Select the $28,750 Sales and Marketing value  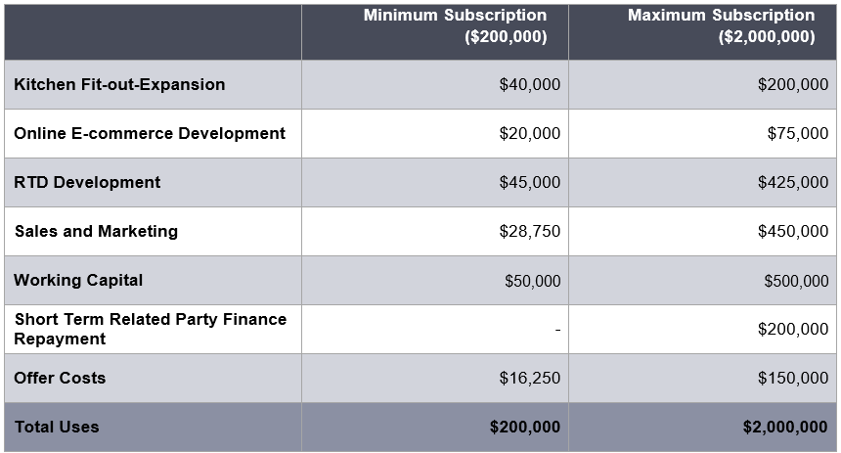(x=530, y=232)
